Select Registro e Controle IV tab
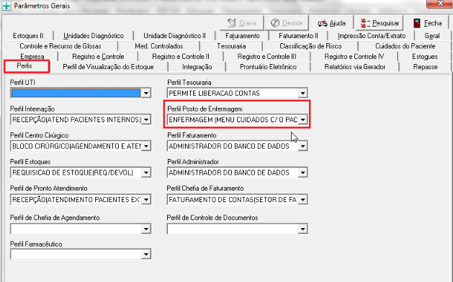453x282 pixels. point(354,57)
